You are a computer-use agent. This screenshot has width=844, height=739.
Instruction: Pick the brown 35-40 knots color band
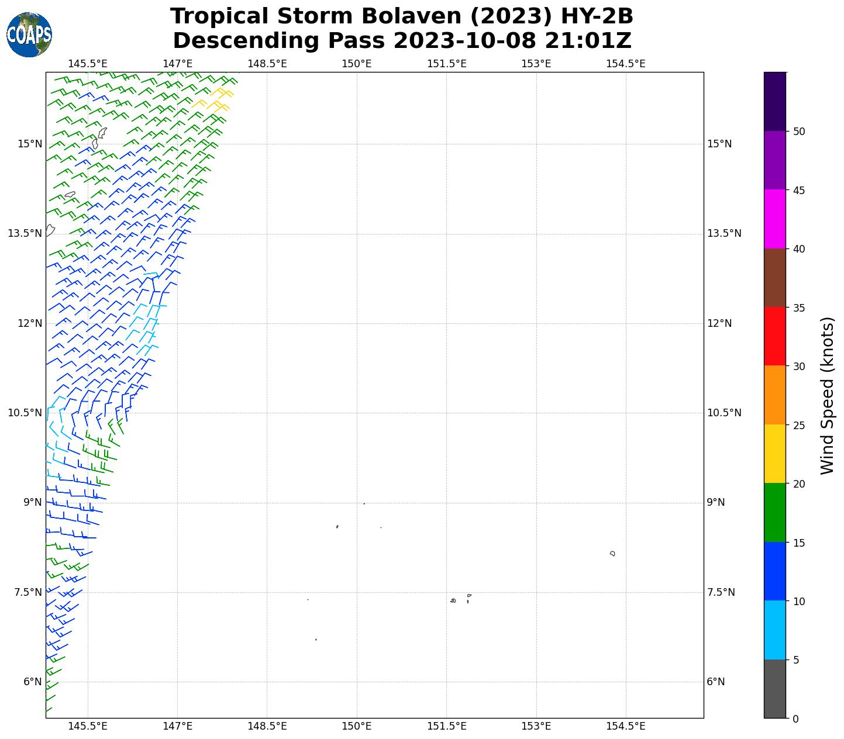coord(775,278)
